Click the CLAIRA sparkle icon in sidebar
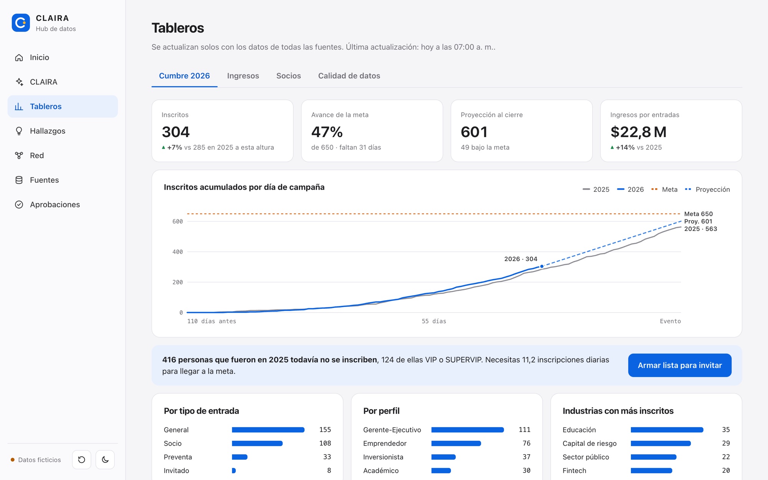The height and width of the screenshot is (480, 768). pos(19,82)
